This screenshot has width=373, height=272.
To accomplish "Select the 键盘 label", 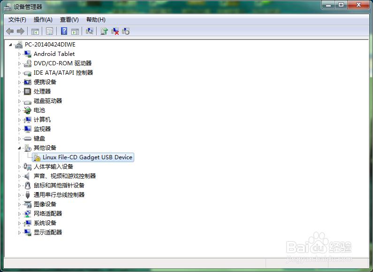I will click(x=39, y=139).
